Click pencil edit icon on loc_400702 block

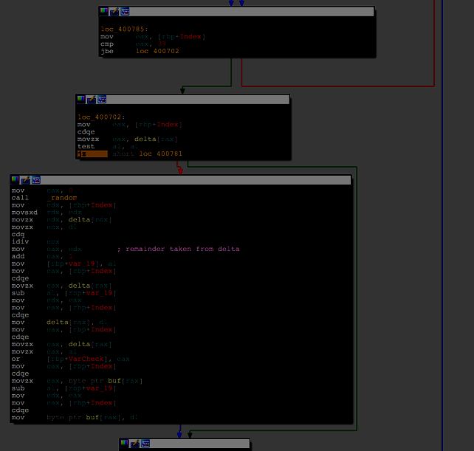[x=92, y=99]
